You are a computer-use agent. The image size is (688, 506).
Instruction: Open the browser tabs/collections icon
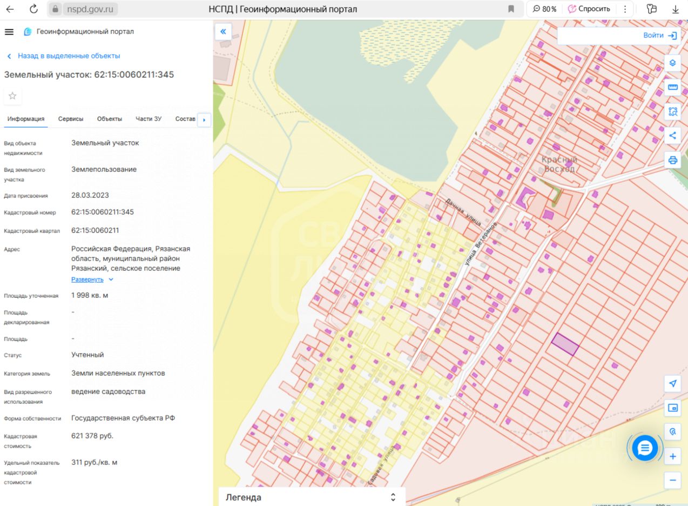tap(652, 9)
